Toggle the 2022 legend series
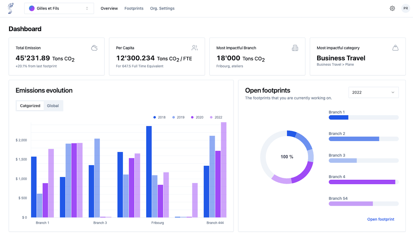This screenshot has width=413, height=239. click(x=216, y=117)
